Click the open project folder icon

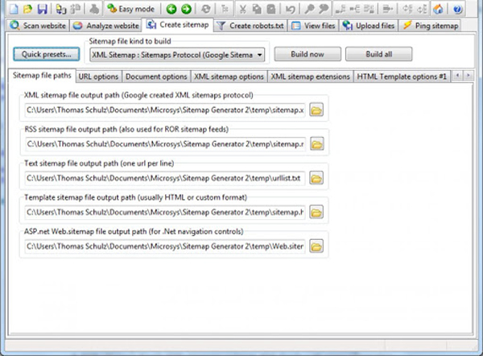[x=27, y=9]
